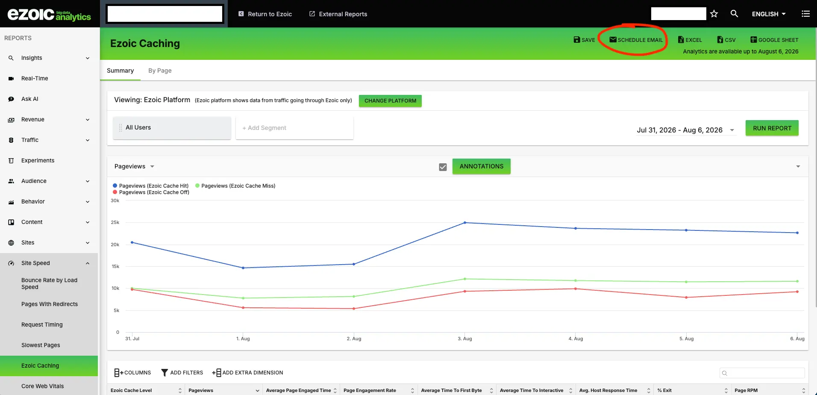817x395 pixels.
Task: Click the Add Extra Dimension icon
Action: (x=217, y=373)
